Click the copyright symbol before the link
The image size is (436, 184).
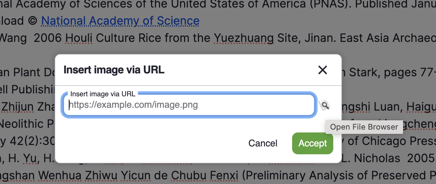[x=32, y=21]
